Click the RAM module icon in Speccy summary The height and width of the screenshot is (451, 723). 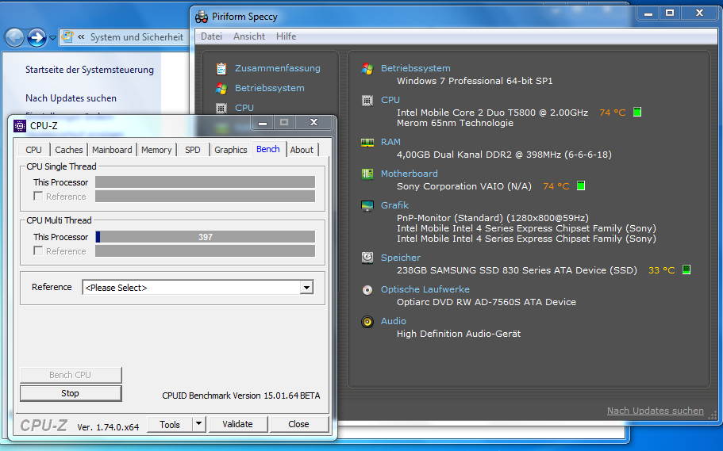click(367, 143)
